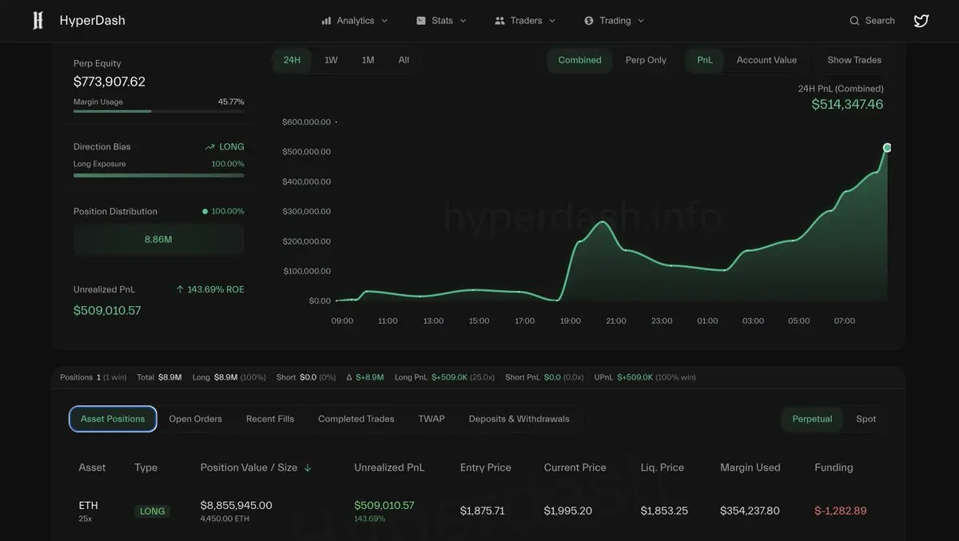Image resolution: width=959 pixels, height=541 pixels.
Task: Click the 8.86M position distribution bar
Action: tap(159, 239)
